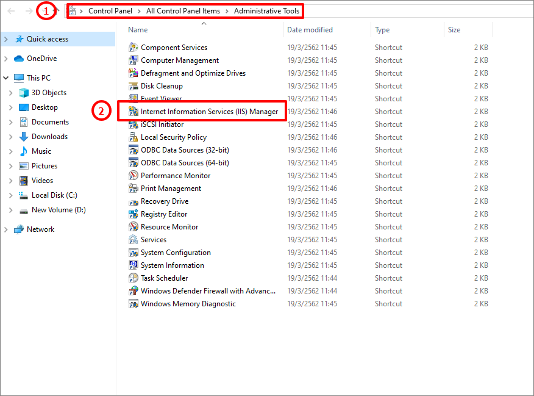Select the Task Scheduler clock icon
534x396 pixels.
133,278
